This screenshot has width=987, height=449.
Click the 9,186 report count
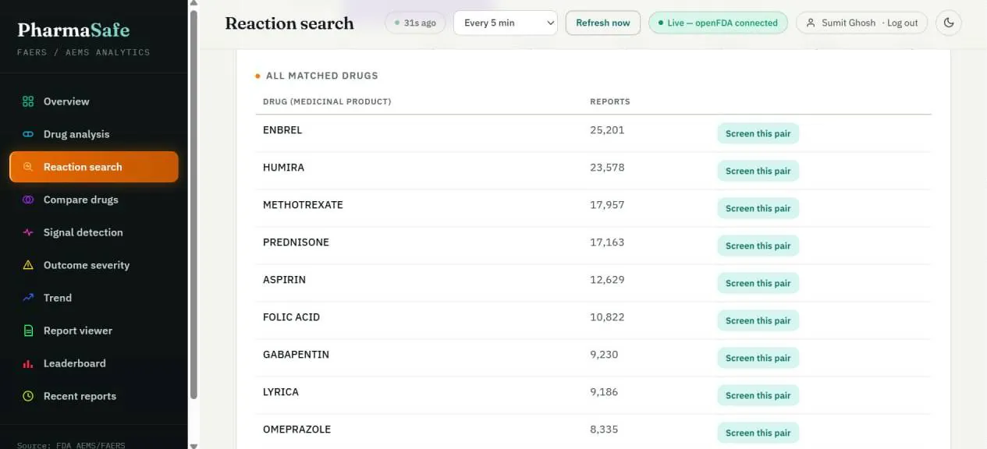tap(604, 392)
